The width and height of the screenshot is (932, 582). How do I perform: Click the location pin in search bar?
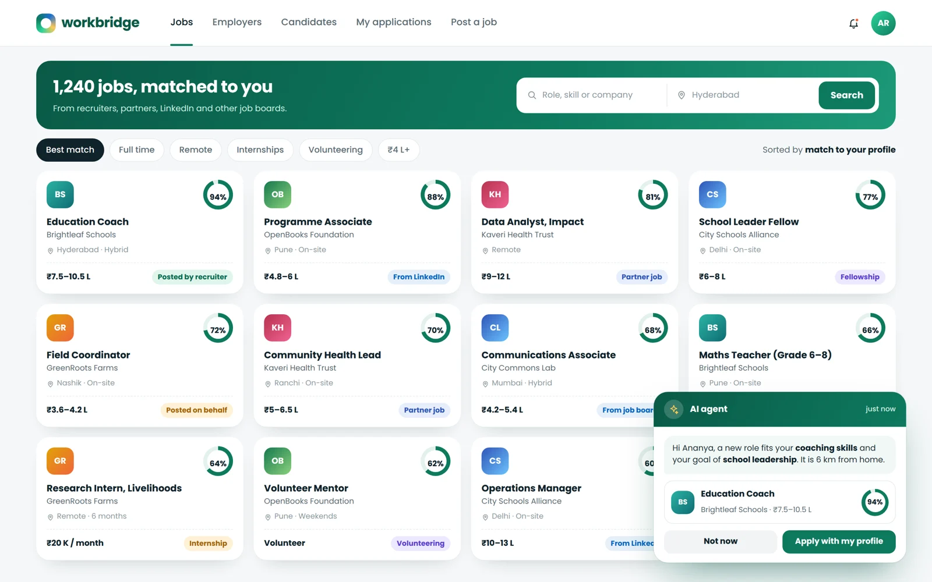(682, 95)
